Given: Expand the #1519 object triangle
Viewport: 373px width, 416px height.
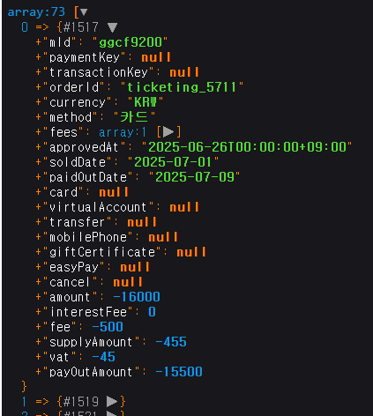Looking at the screenshot, I should coord(112,401).
